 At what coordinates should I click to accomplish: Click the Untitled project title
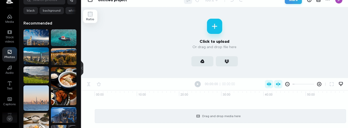[113, 1]
